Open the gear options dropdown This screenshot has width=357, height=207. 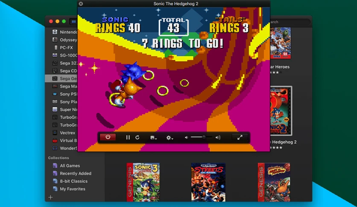coord(170,138)
